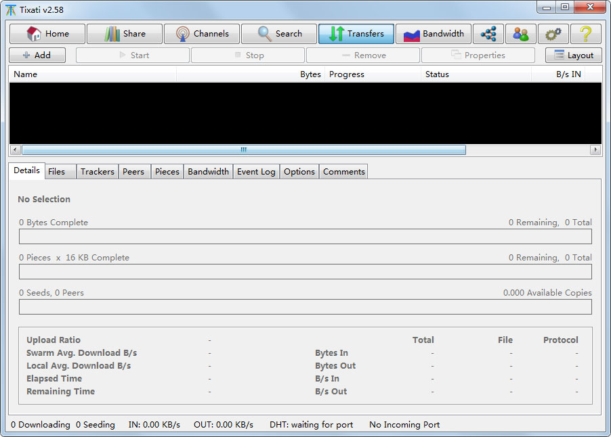Click the '0 Downloading' status bar entry
Image resolution: width=611 pixels, height=437 pixels.
click(41, 425)
